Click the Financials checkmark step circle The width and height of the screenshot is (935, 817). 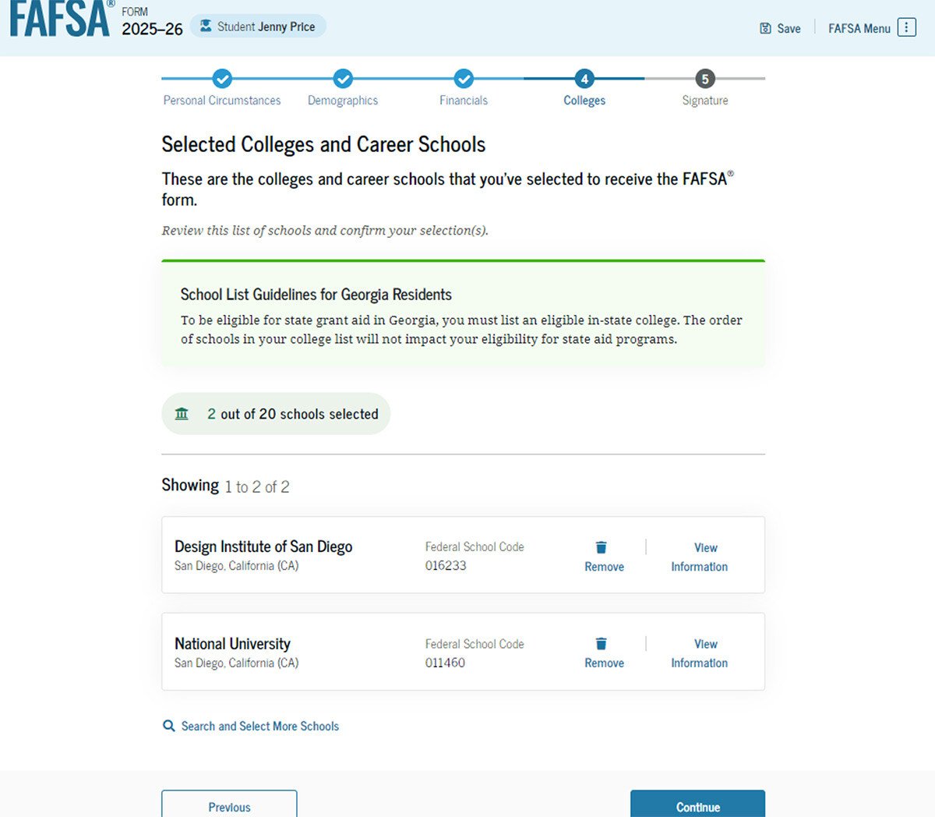pyautogui.click(x=464, y=79)
